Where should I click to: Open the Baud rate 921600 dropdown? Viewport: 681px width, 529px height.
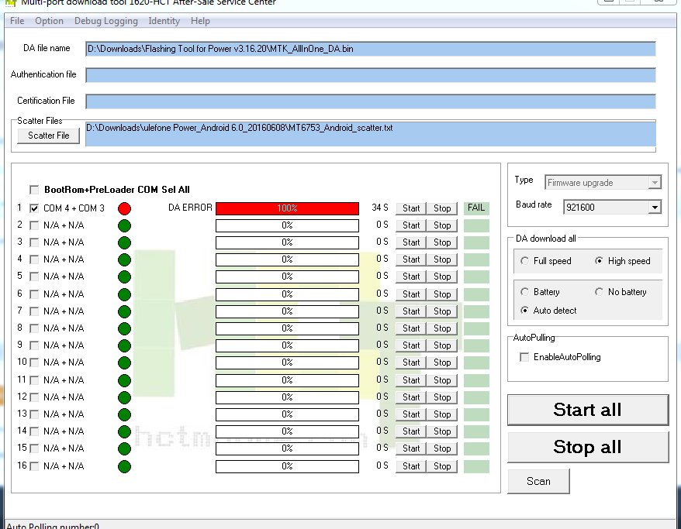pos(613,208)
